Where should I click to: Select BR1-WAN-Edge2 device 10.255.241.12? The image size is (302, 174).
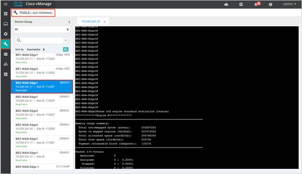tap(42, 72)
